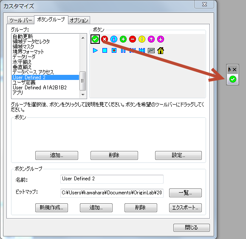
Task: Click the blue info circle icon
Action: (114, 39)
